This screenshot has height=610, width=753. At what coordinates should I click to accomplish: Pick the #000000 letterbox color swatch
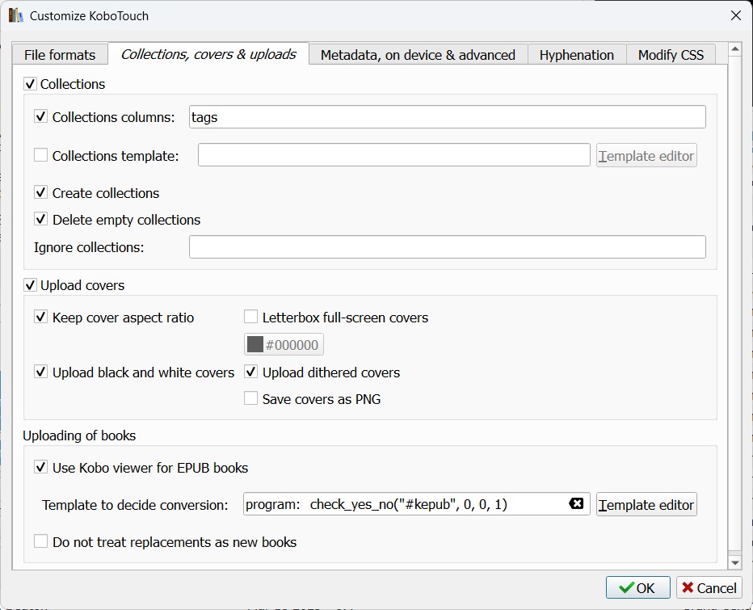[284, 345]
